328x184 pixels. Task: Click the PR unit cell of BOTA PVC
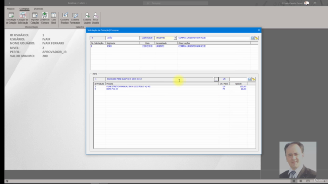pyautogui.click(x=224, y=89)
